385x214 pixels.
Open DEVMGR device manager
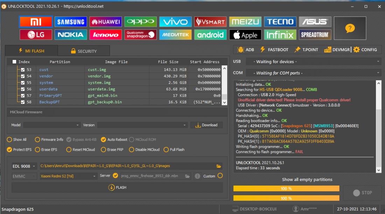tap(337, 50)
